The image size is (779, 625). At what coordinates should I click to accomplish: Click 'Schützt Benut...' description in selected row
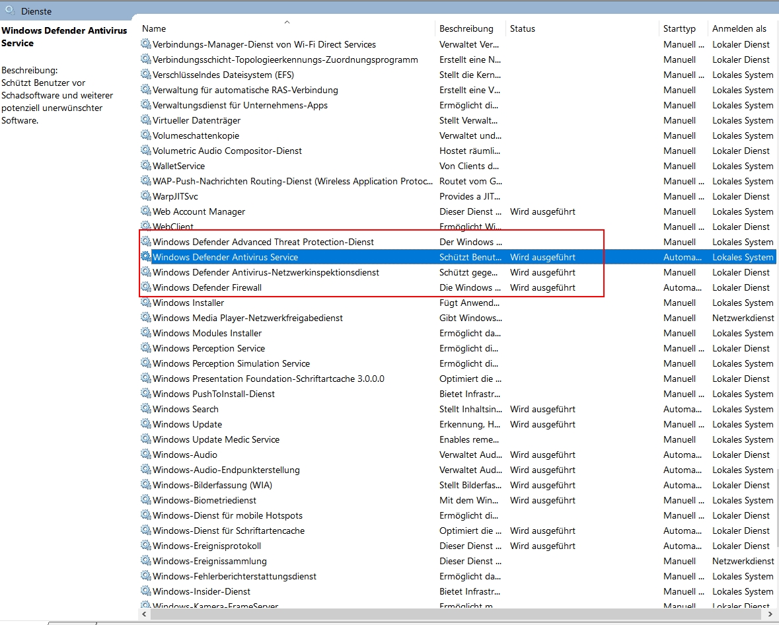(x=470, y=257)
